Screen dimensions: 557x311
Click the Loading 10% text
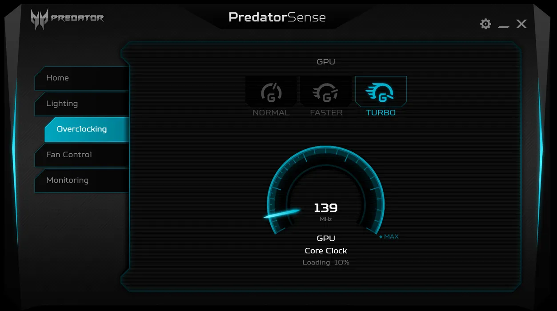tap(326, 263)
